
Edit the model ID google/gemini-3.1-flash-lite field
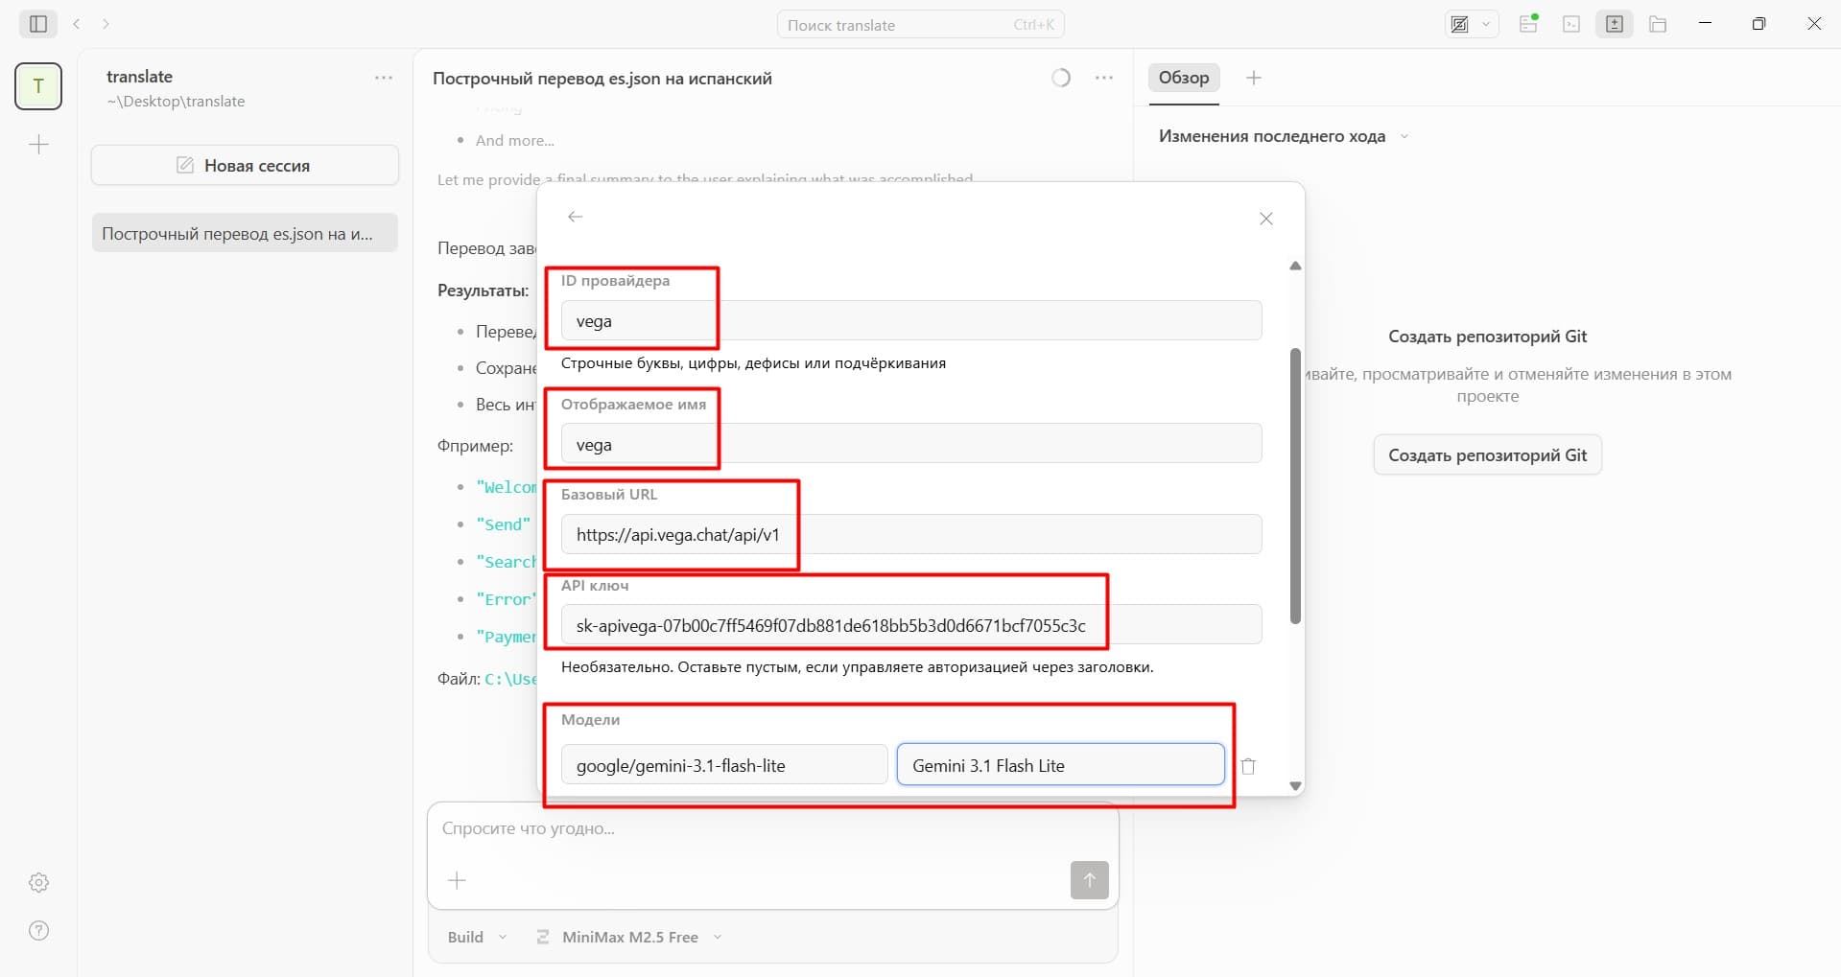[x=724, y=765]
